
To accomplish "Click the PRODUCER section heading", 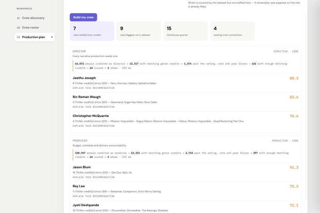I will coord(80,141).
